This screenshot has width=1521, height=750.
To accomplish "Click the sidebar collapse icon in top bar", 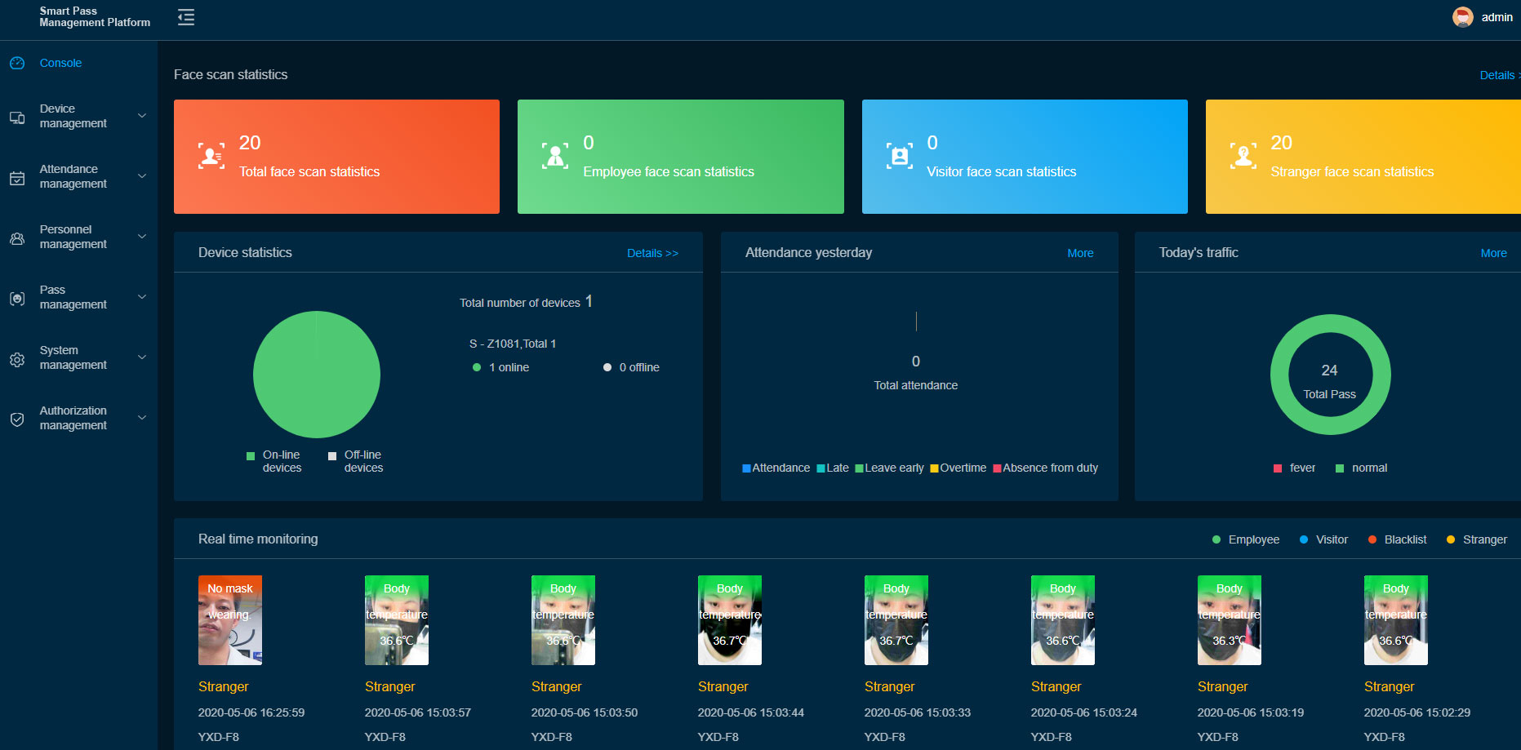I will click(185, 16).
